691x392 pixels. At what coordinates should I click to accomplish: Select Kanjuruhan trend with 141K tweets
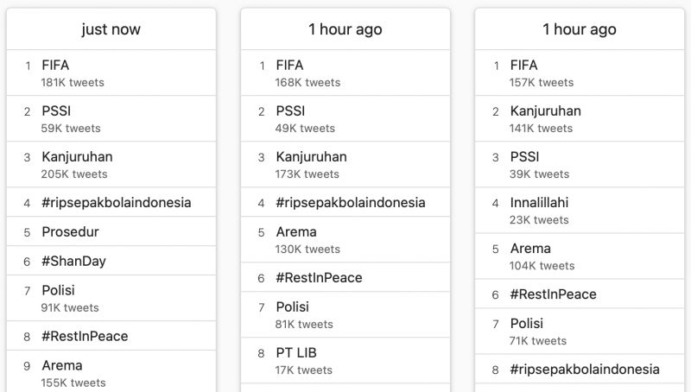(x=580, y=118)
